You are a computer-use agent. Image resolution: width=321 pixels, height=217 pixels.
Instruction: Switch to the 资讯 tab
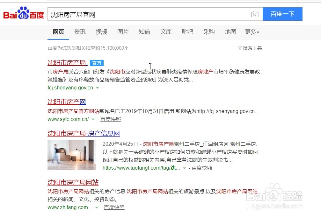(x=80, y=32)
